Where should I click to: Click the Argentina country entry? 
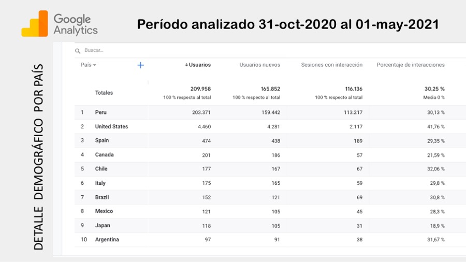[107, 239]
